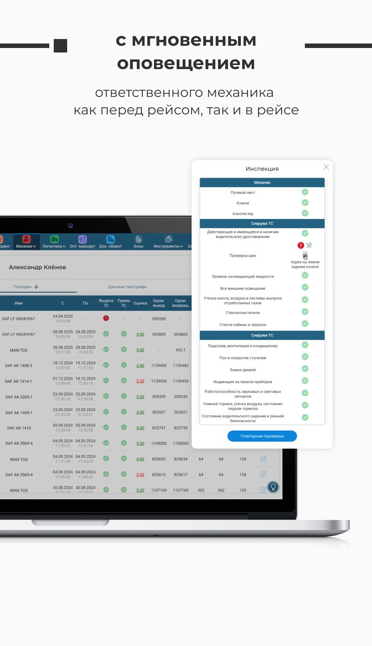Click the edit icon for trip 153
This screenshot has width=372, height=646.
264,458
